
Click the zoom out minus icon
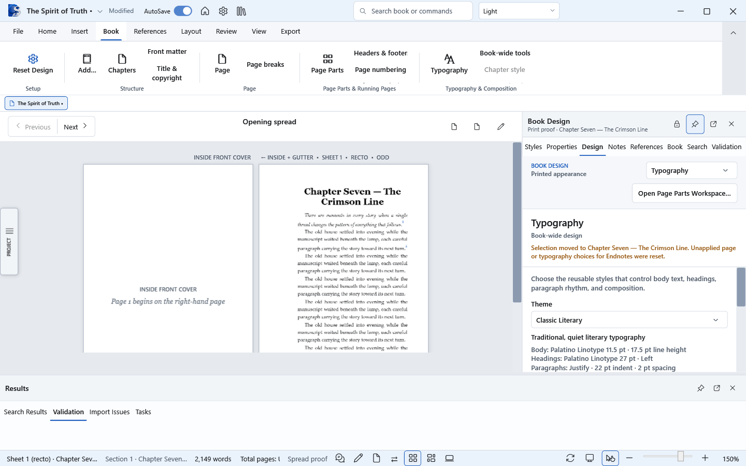[x=629, y=458]
